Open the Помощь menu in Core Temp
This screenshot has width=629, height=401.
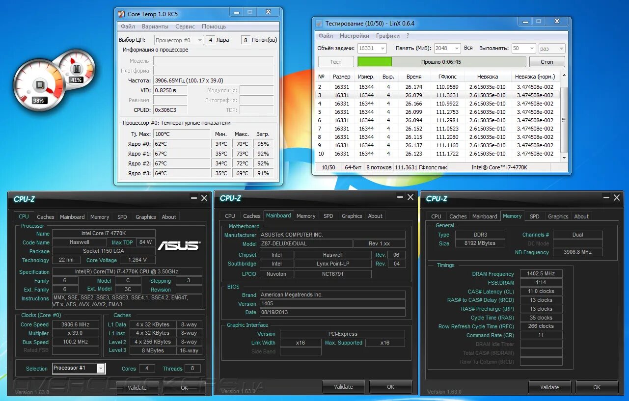point(214,27)
